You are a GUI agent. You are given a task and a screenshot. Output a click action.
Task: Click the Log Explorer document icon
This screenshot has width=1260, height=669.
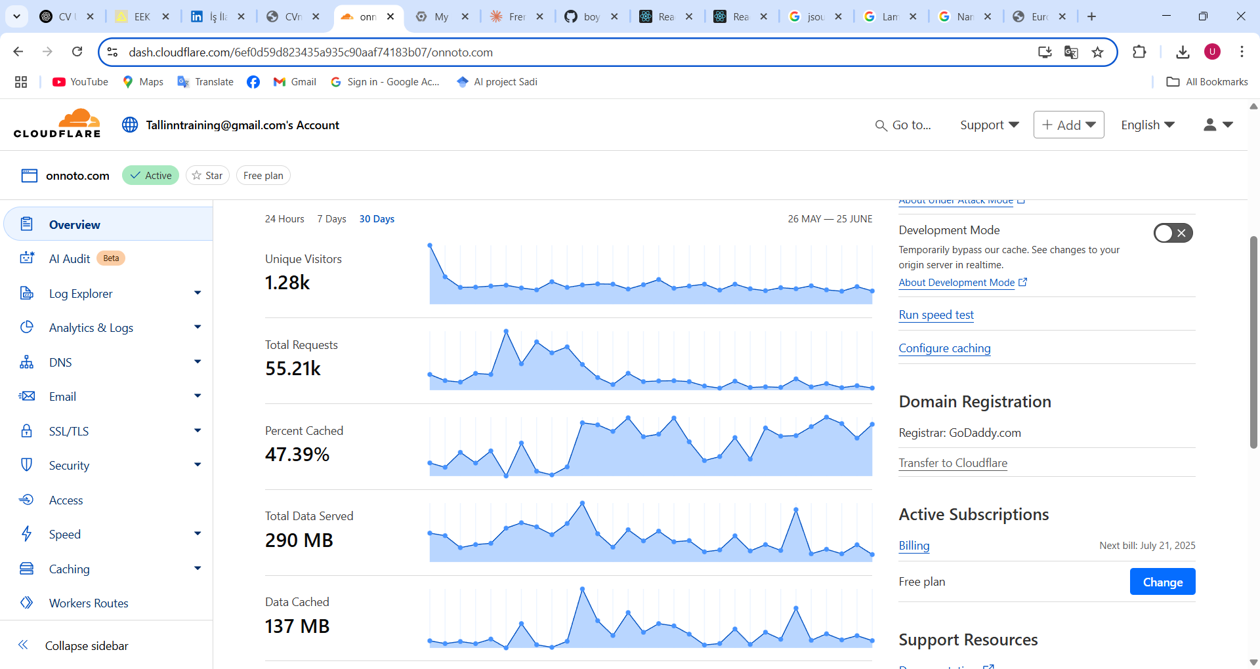click(x=26, y=293)
